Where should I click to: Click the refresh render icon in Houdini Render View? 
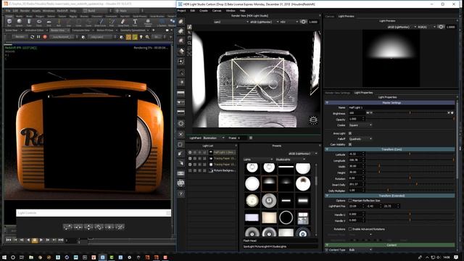pyautogui.click(x=32, y=37)
